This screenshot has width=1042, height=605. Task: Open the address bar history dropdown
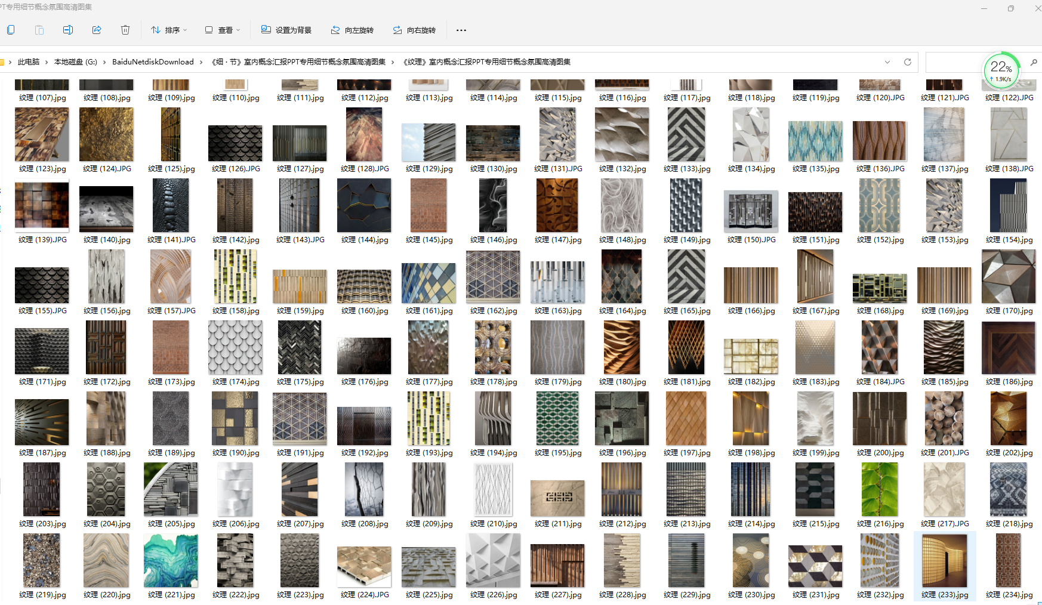pos(887,62)
